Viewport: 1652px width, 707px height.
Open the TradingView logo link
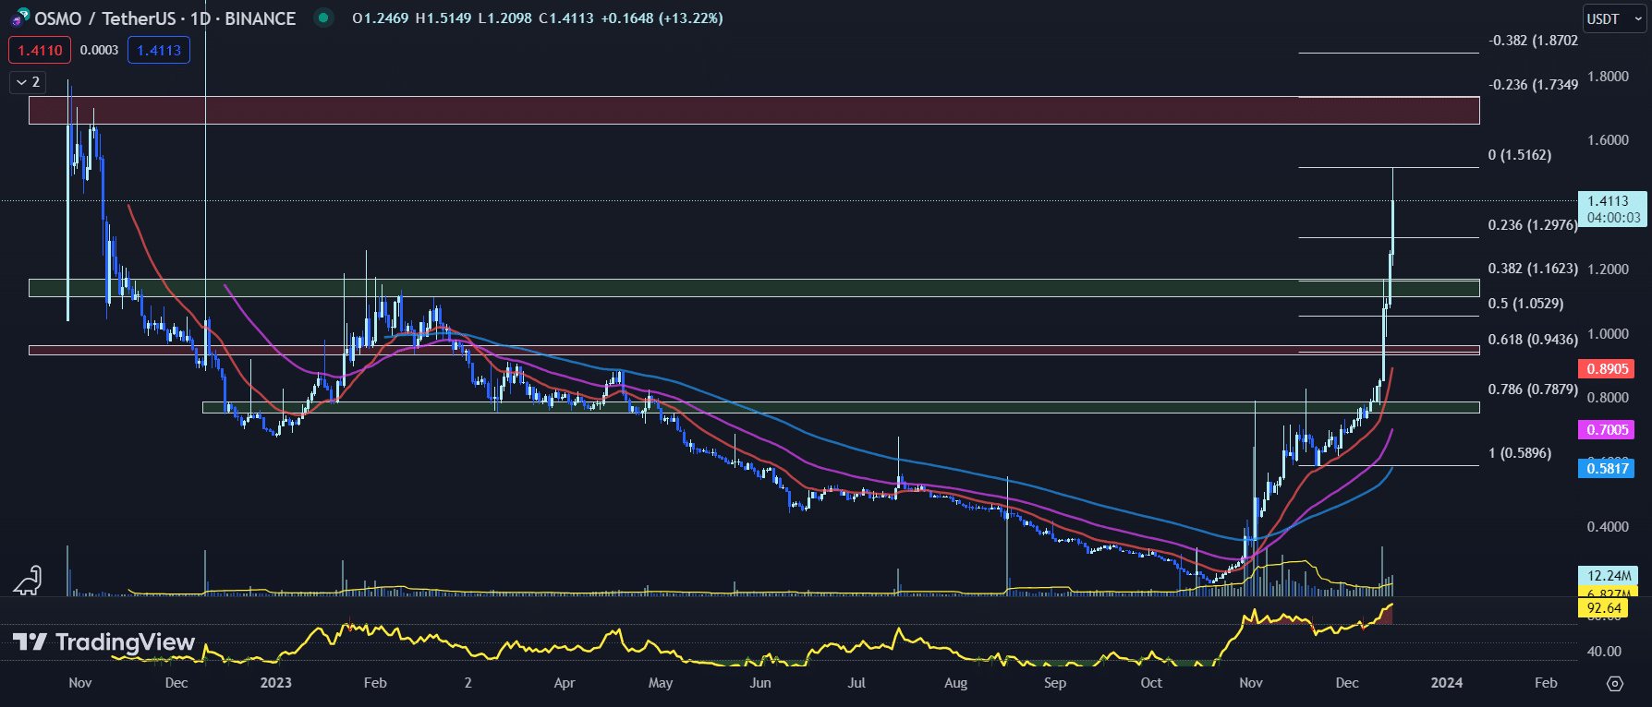[x=103, y=642]
